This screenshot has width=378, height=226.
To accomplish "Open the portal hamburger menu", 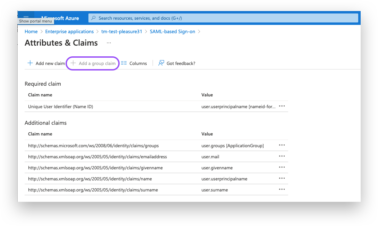I will [26, 17].
